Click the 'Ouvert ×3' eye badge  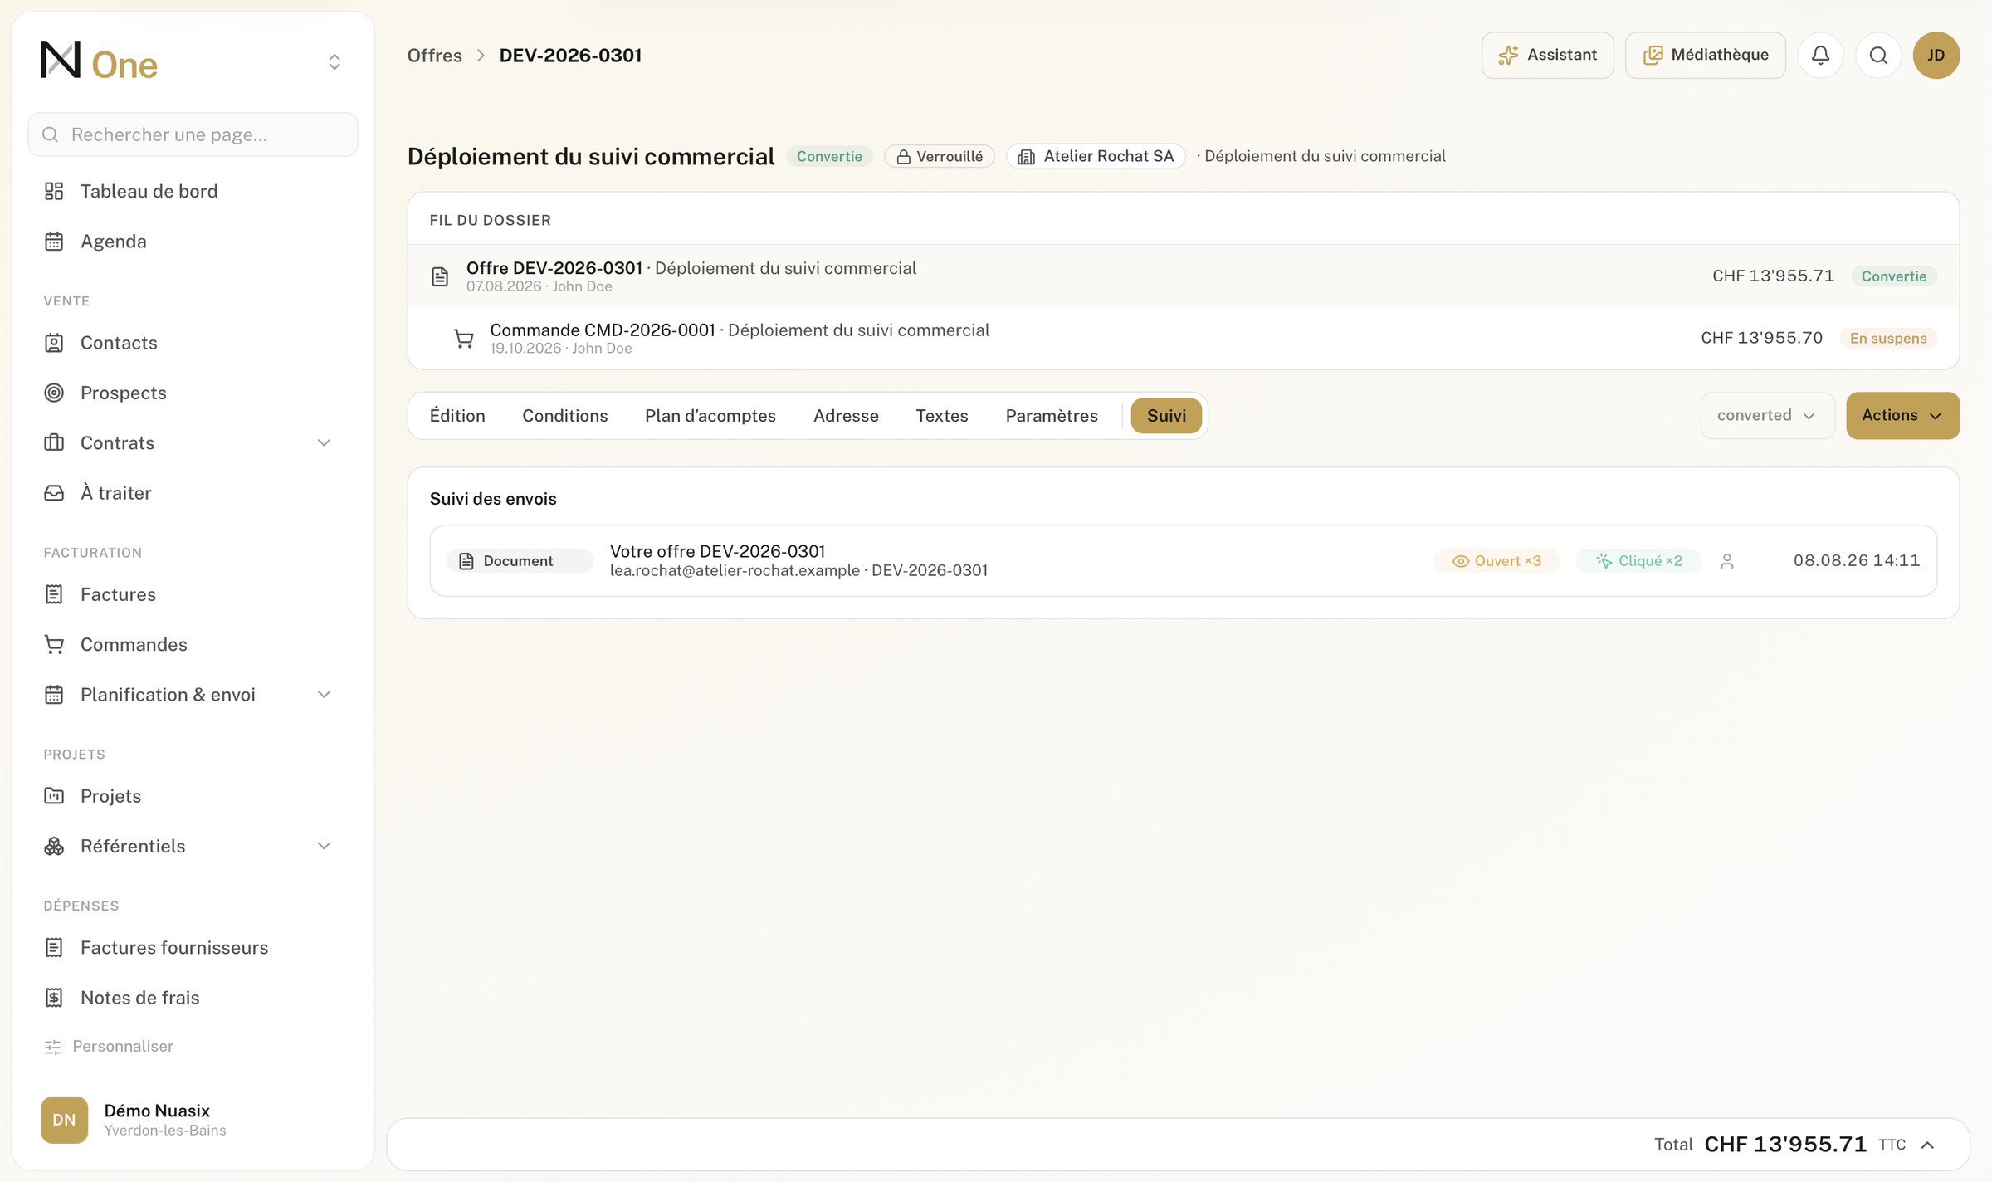pos(1496,561)
